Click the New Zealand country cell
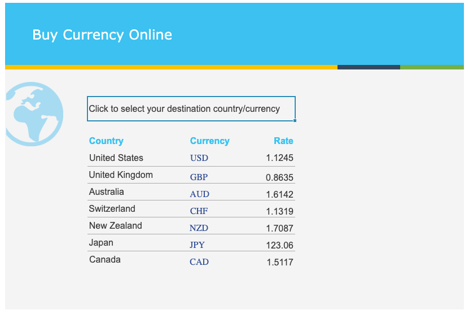The height and width of the screenshot is (314, 469). [116, 226]
